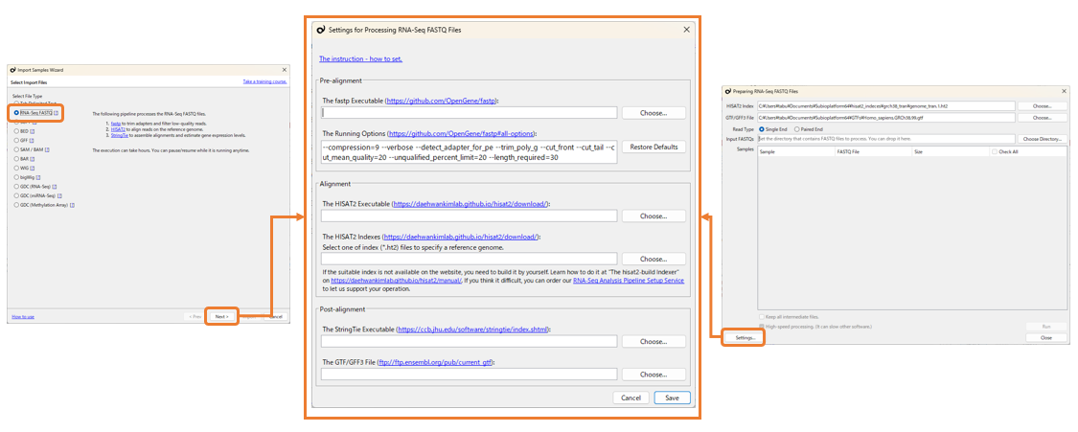The image size is (1078, 432).
Task: Click Next in Import Samples Wizard
Action: 221,316
